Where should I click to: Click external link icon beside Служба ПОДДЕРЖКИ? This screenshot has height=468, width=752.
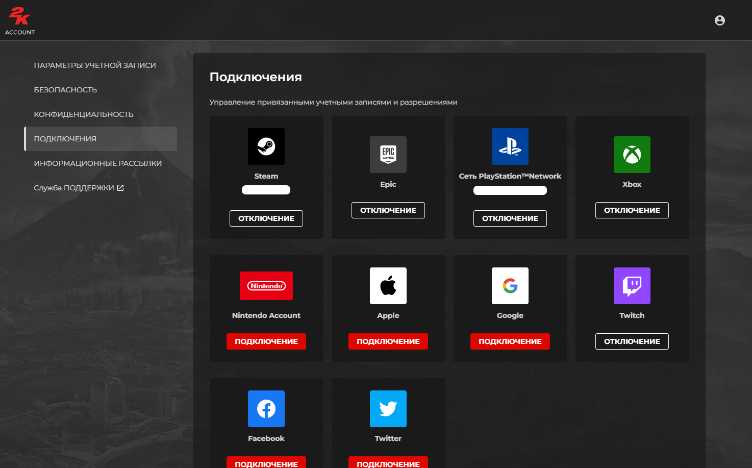[x=120, y=188]
